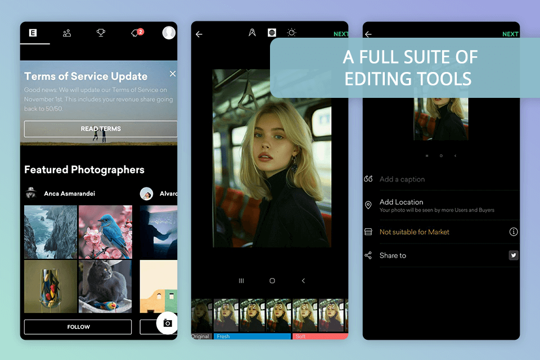
Task: Open the Add Location row
Action: [x=441, y=205]
